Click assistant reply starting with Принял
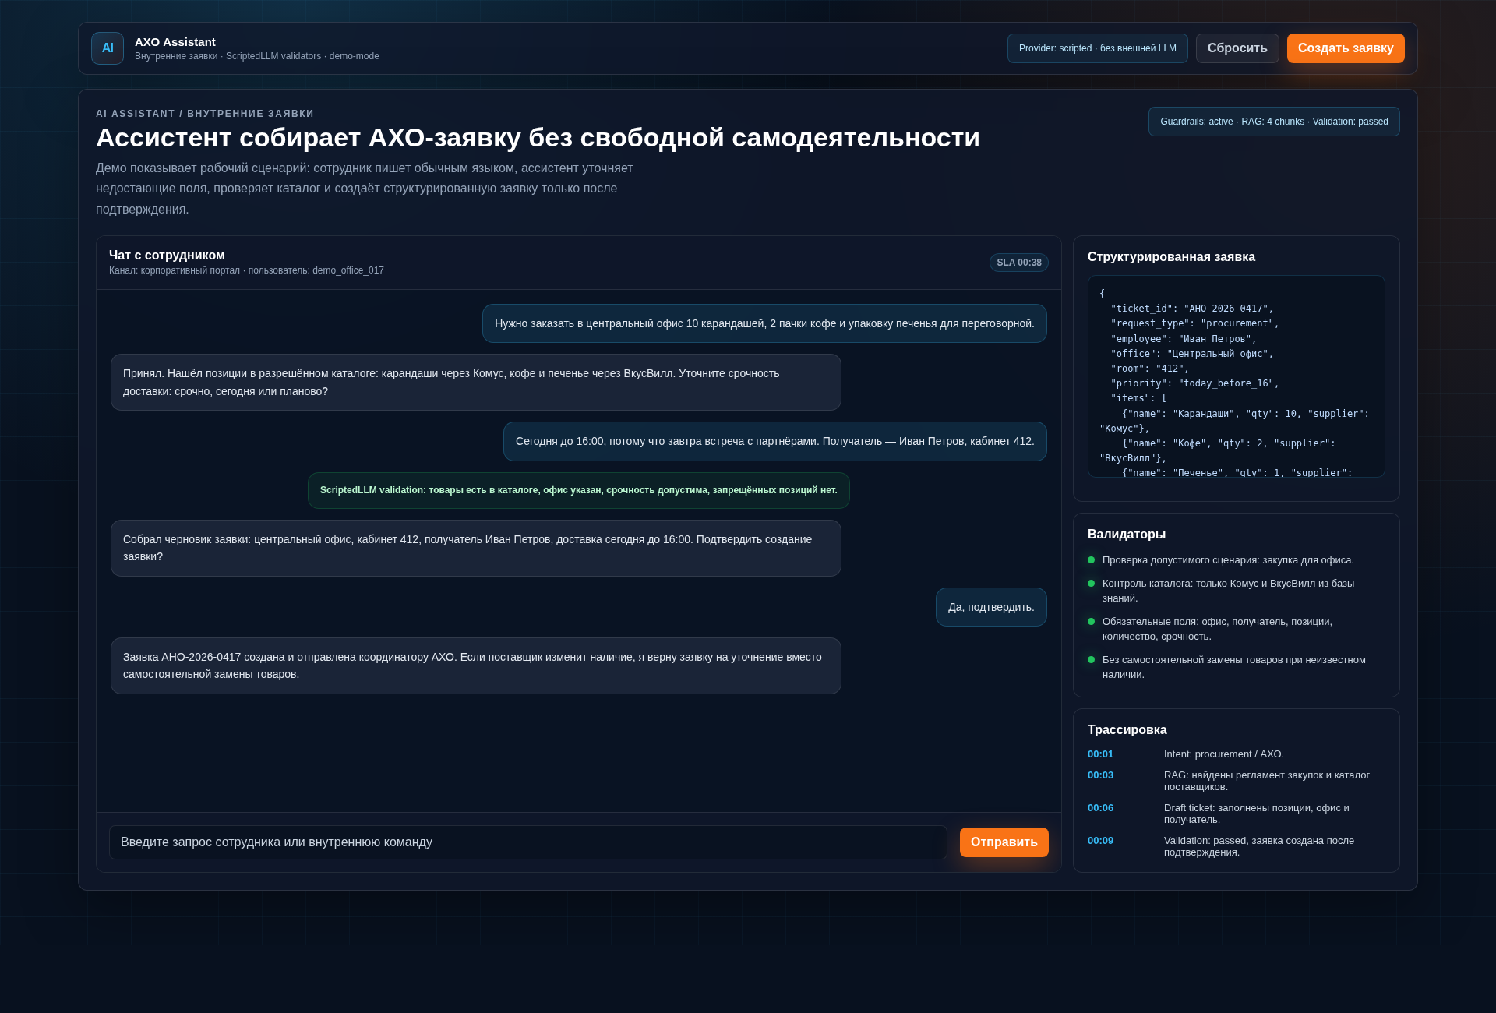 click(475, 383)
